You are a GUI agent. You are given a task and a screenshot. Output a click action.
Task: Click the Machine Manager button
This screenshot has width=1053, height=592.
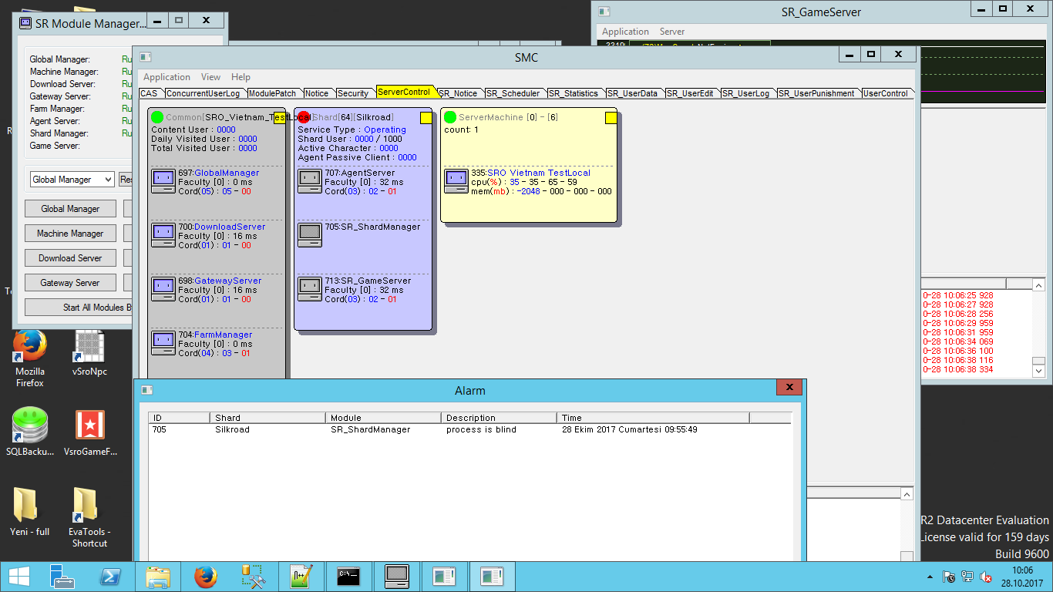pyautogui.click(x=70, y=234)
